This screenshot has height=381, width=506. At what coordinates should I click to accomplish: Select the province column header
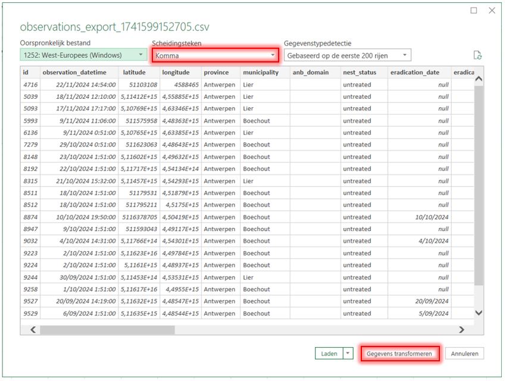pyautogui.click(x=217, y=72)
